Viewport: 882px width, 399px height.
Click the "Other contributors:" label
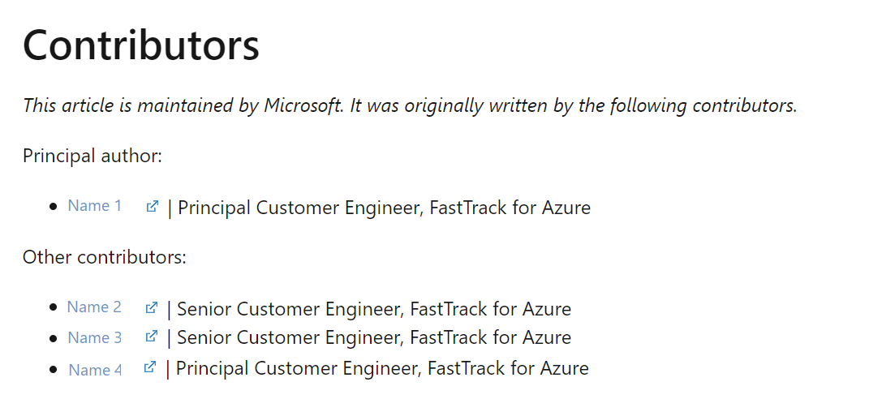coord(105,258)
